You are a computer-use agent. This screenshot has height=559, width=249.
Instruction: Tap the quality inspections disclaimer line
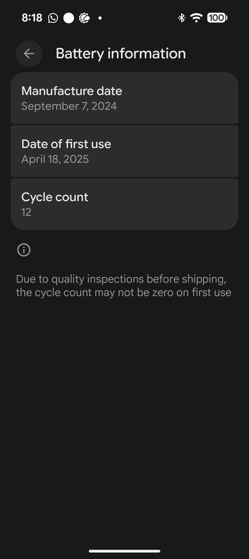tap(121, 279)
